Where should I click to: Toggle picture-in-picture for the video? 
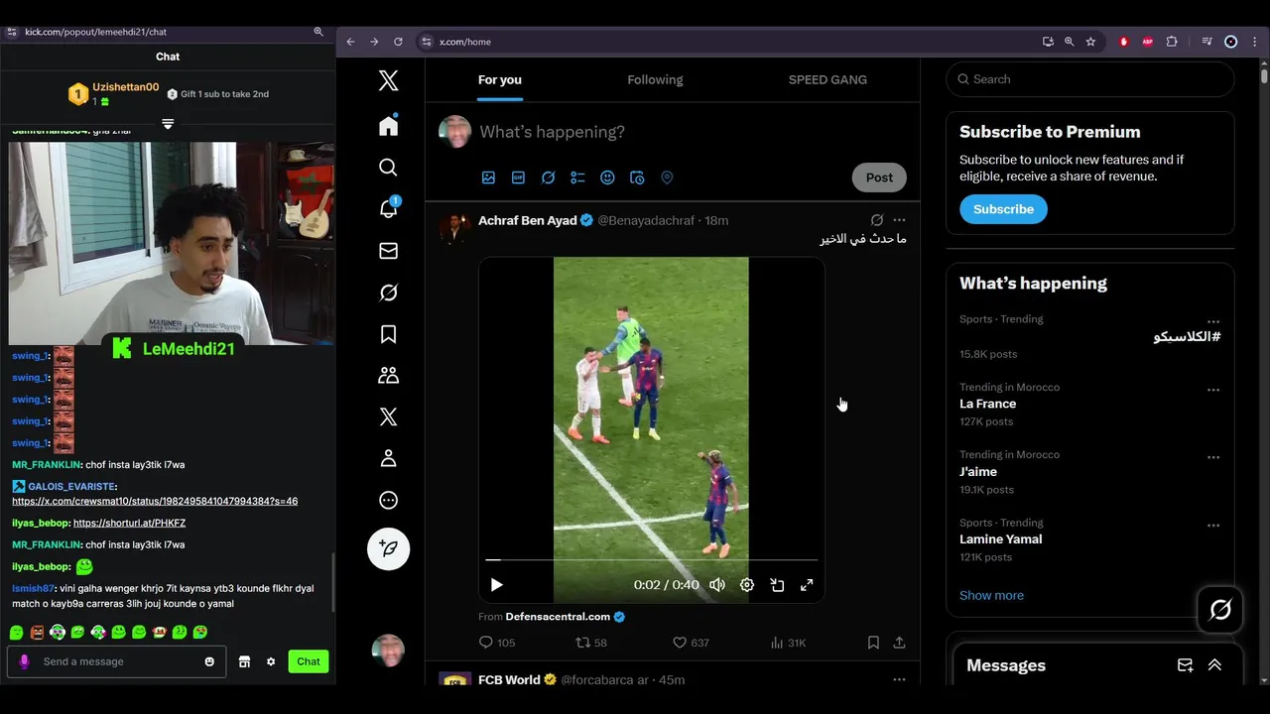[x=777, y=585]
